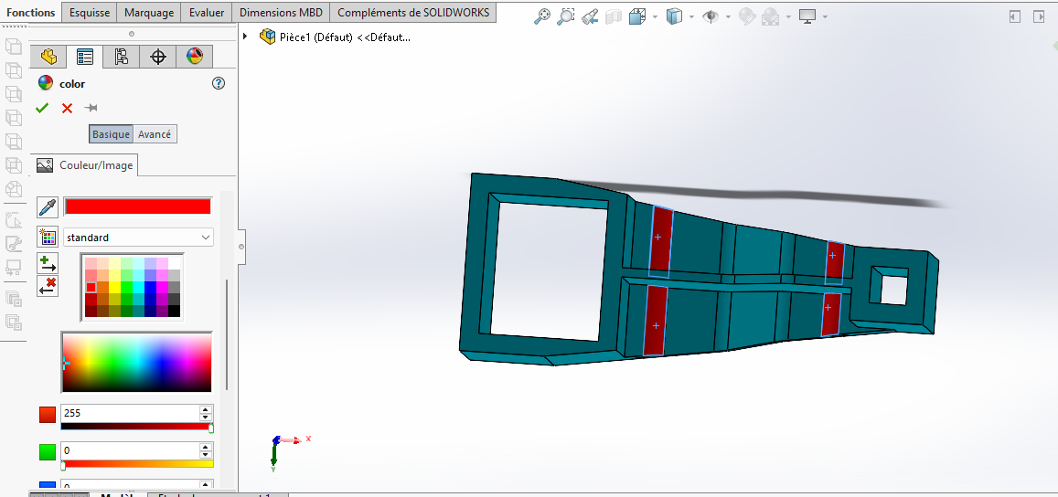The image size is (1058, 497).
Task: Pick the yellow swatch in the palette
Action: pos(114,287)
